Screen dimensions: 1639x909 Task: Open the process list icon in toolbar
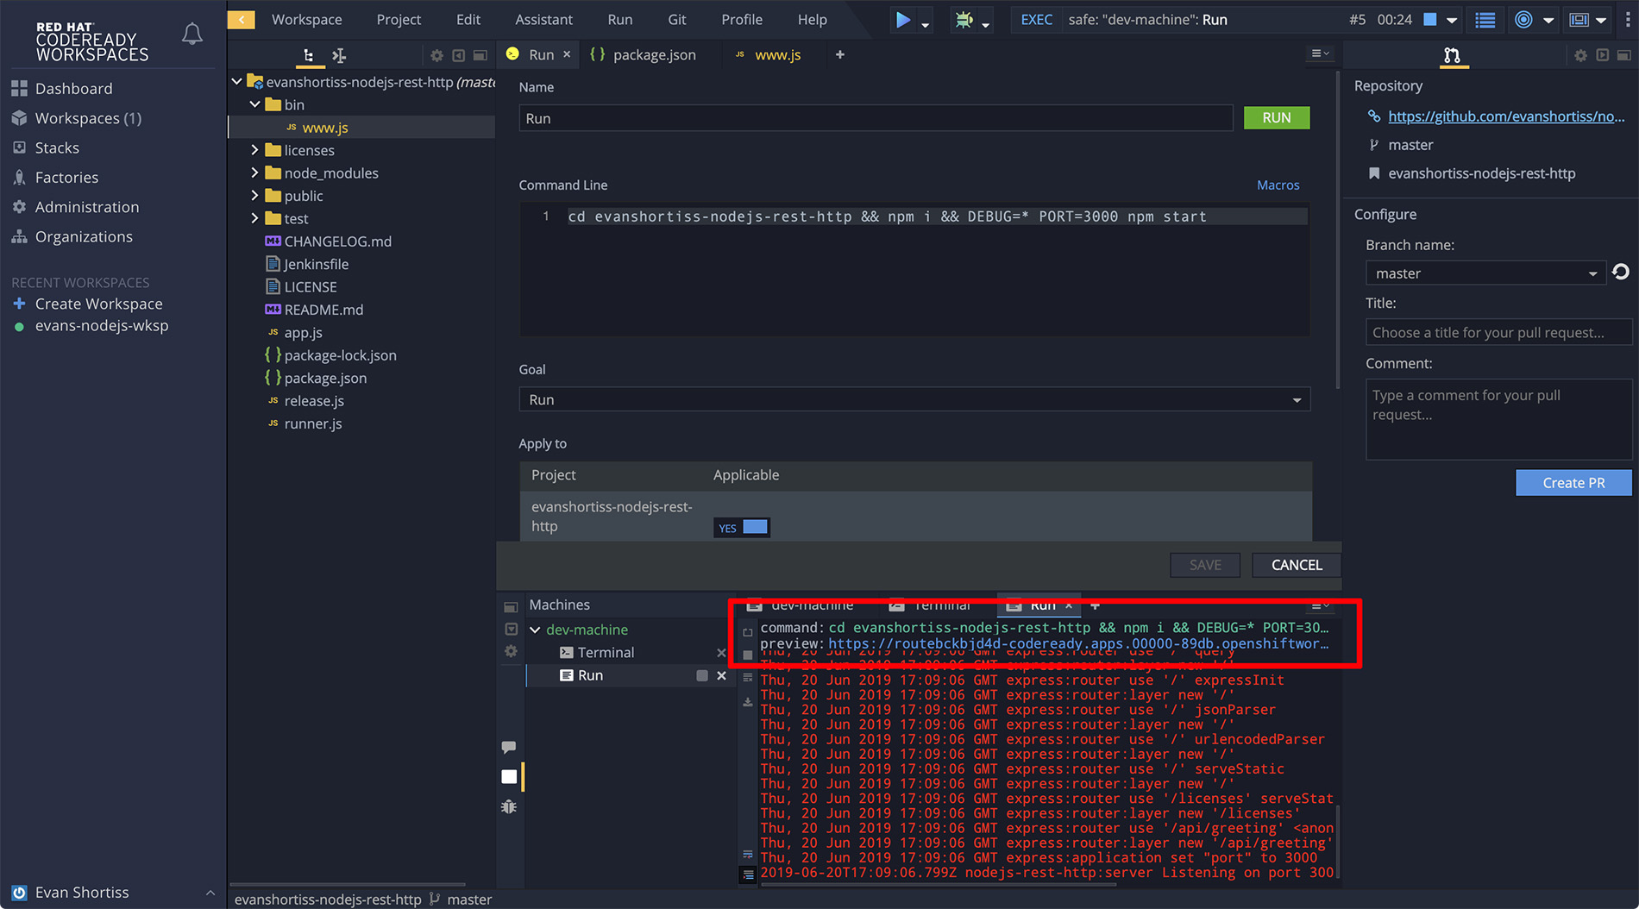(1485, 19)
